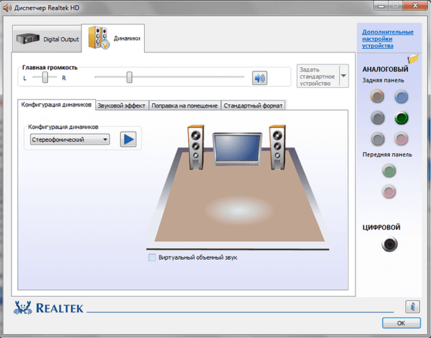Click the Главная громкость label

(50, 67)
